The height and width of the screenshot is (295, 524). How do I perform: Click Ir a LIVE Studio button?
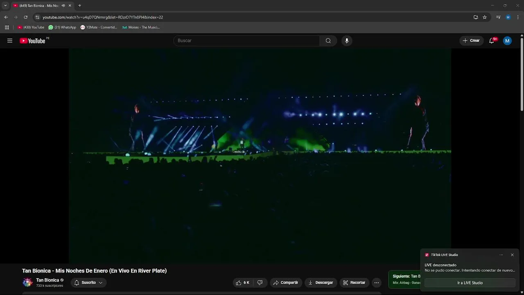click(x=470, y=283)
